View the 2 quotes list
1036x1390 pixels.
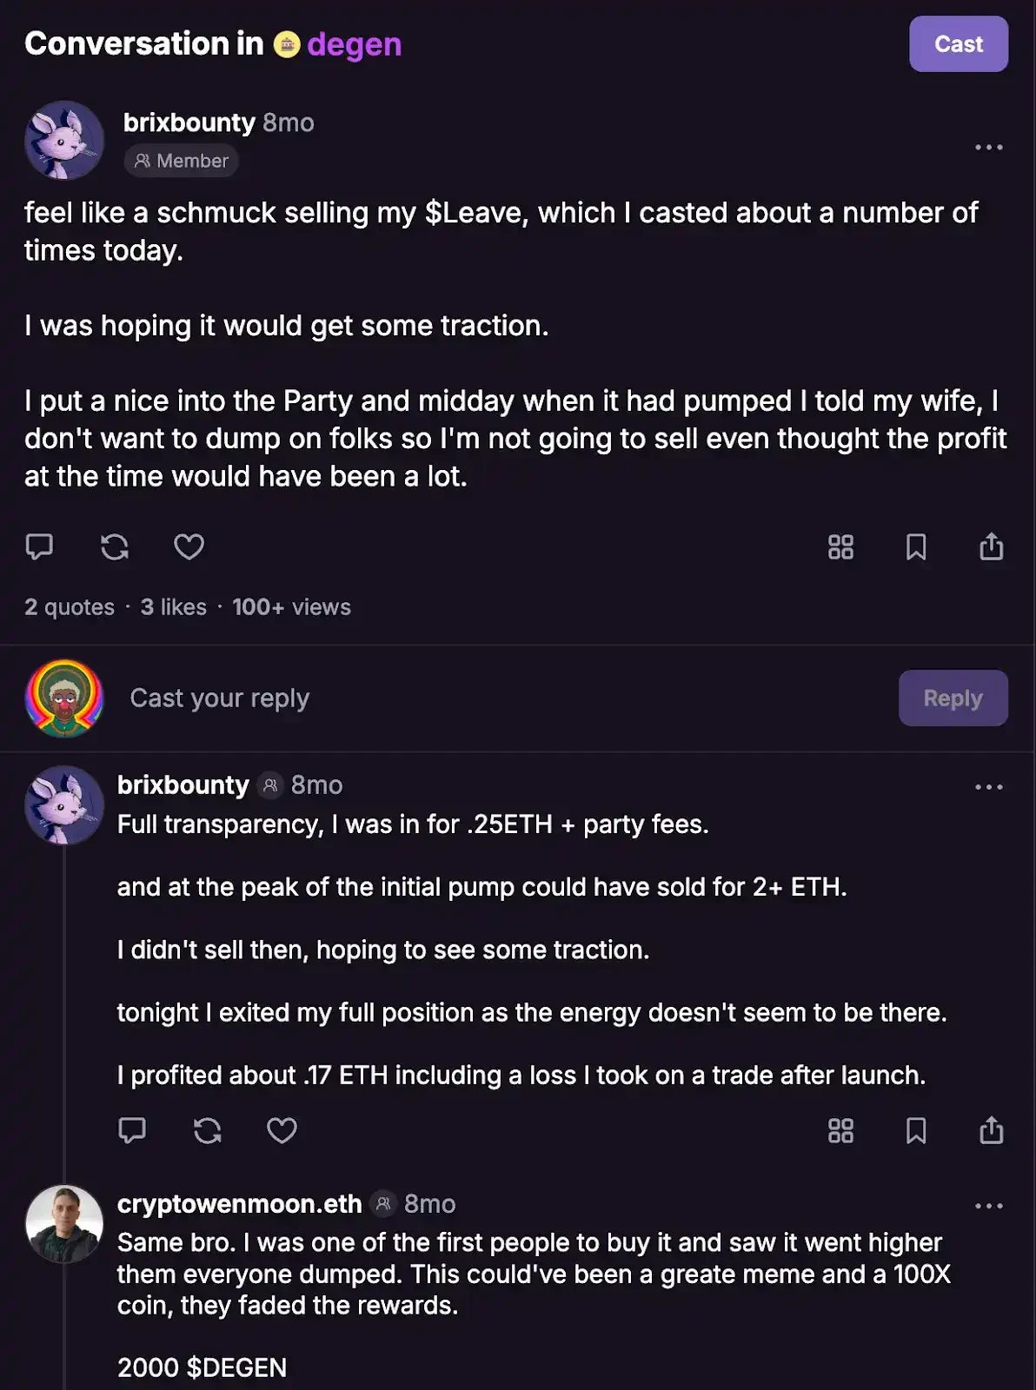(x=70, y=607)
